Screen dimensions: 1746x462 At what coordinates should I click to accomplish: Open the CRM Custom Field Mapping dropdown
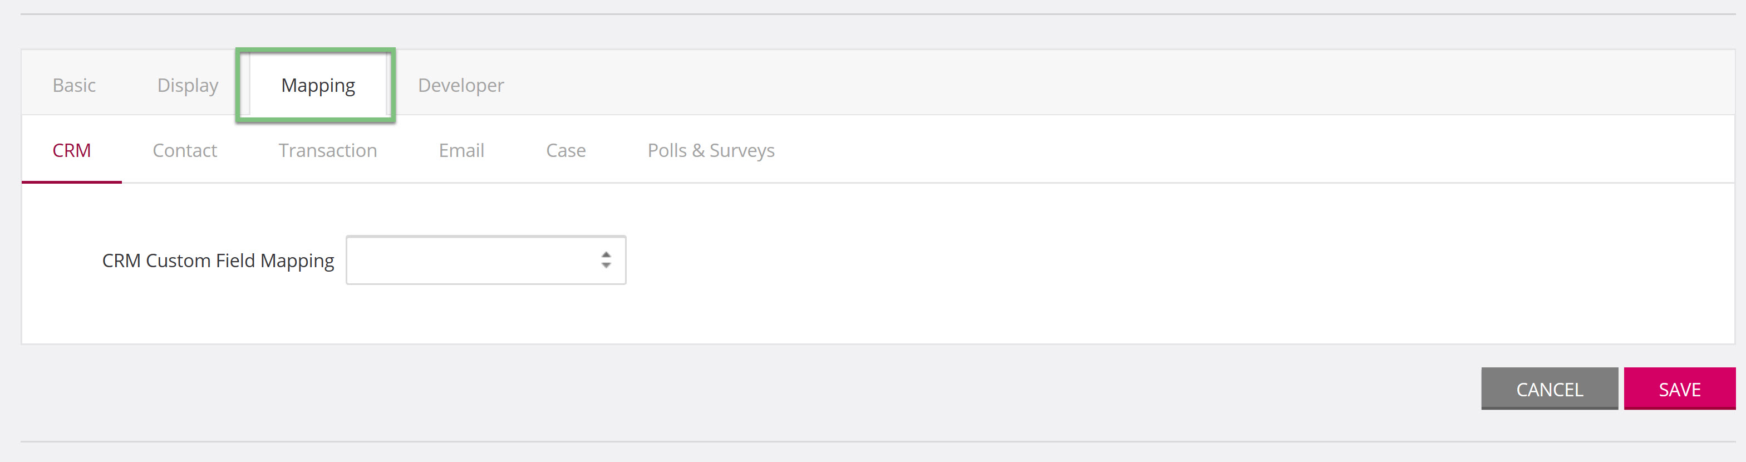pyautogui.click(x=485, y=260)
